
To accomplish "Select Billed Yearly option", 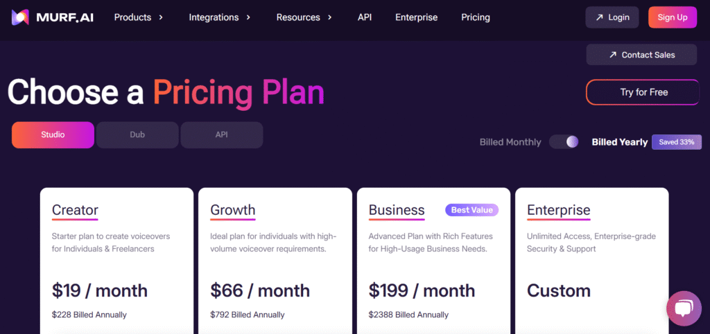I will coord(619,142).
